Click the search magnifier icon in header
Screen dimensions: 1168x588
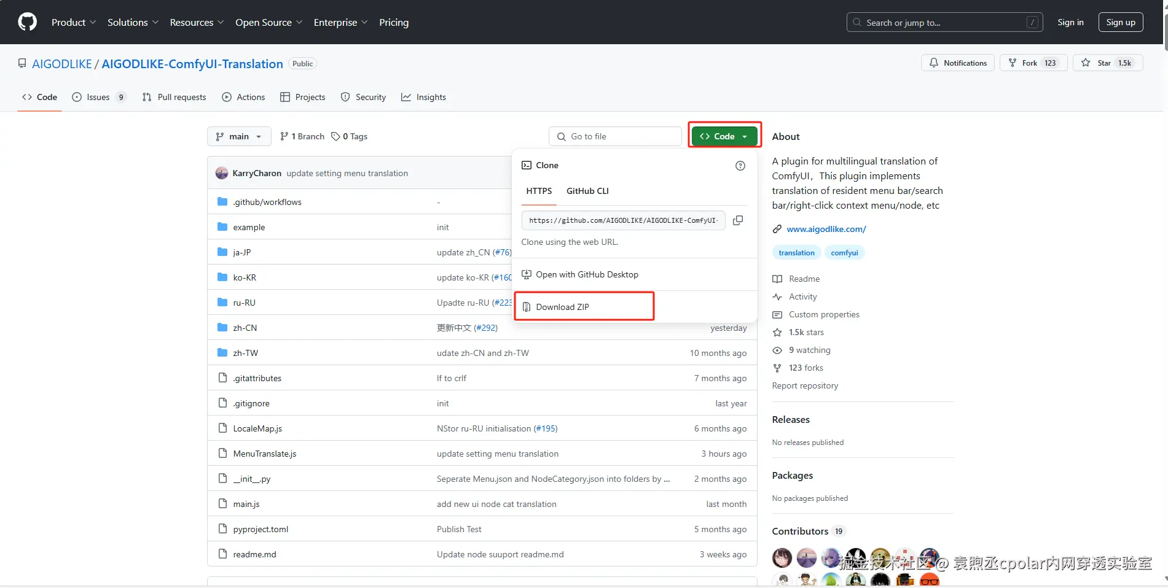click(x=857, y=22)
